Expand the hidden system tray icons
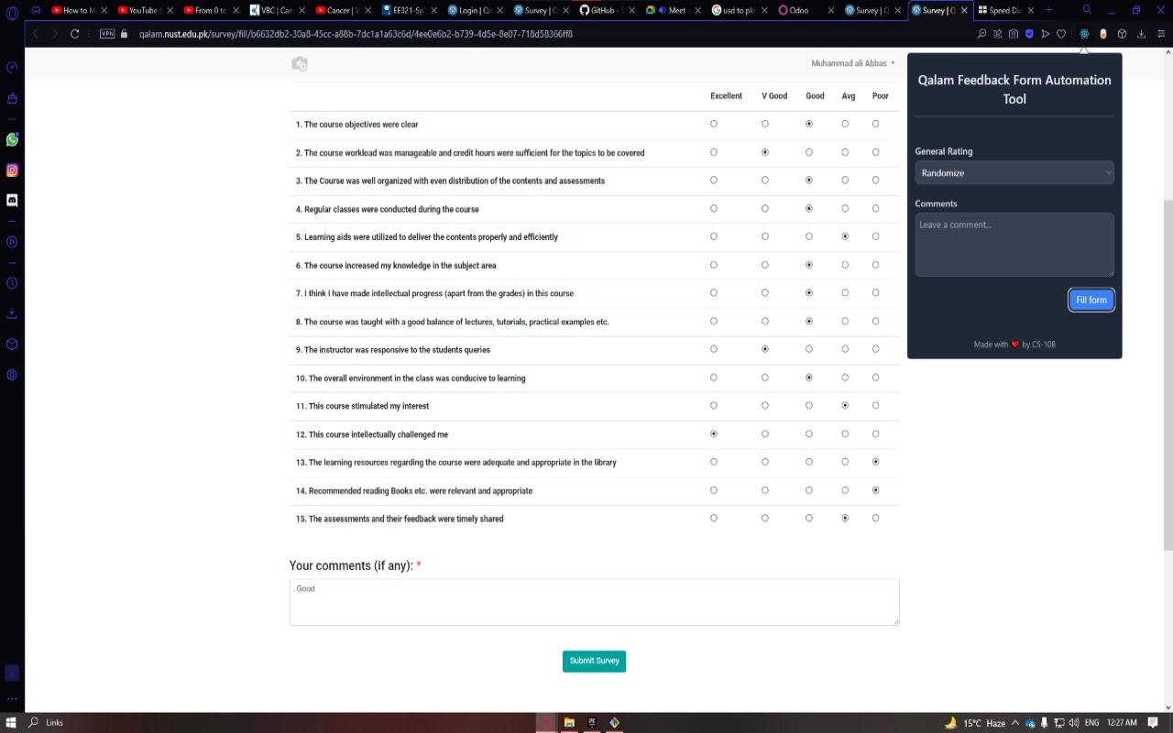The width and height of the screenshot is (1173, 733). pos(1016,722)
